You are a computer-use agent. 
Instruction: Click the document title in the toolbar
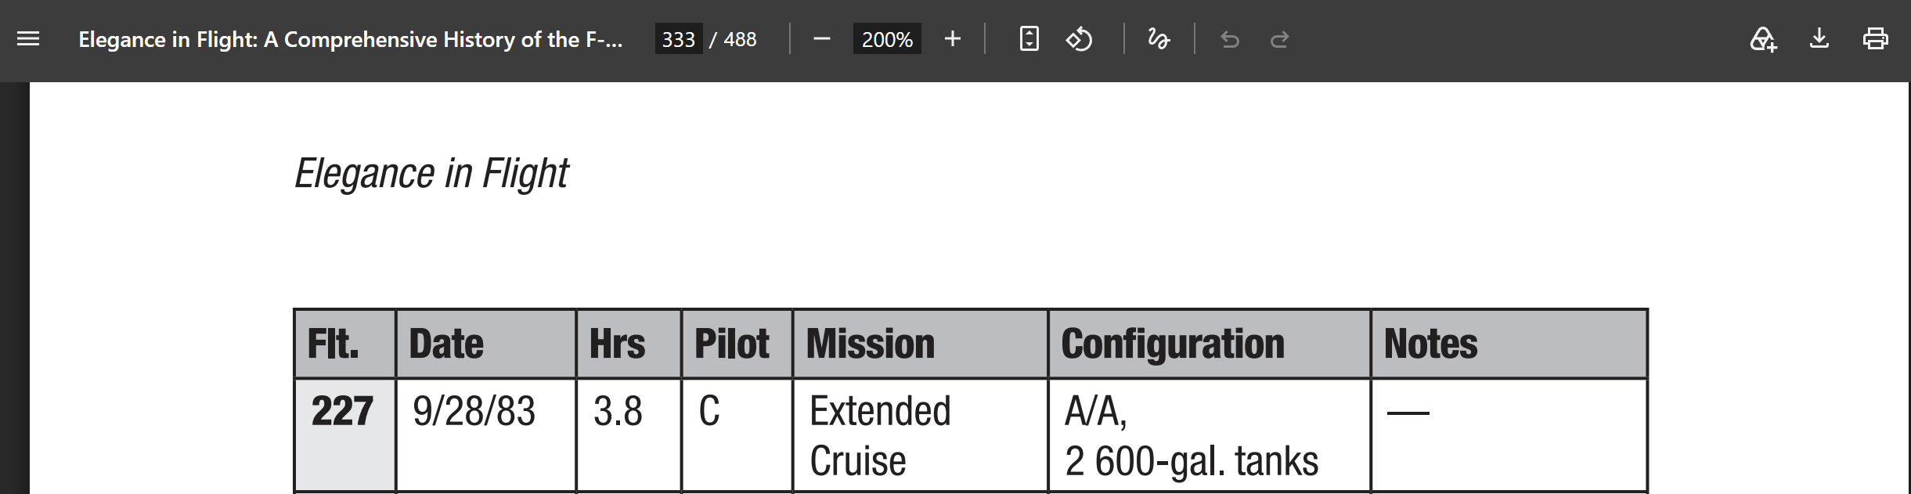click(x=351, y=39)
